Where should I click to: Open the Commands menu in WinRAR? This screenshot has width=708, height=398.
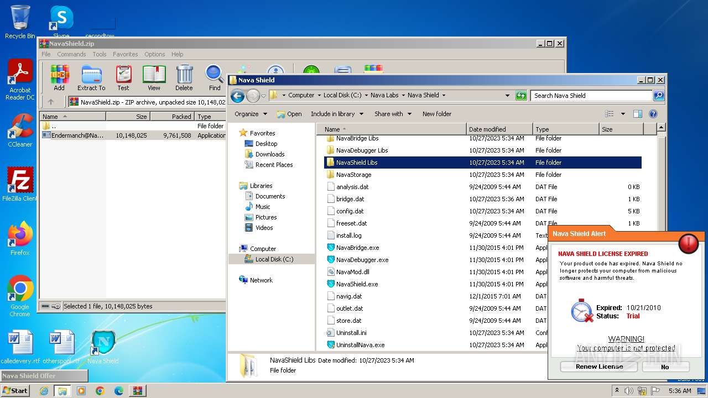[71, 54]
